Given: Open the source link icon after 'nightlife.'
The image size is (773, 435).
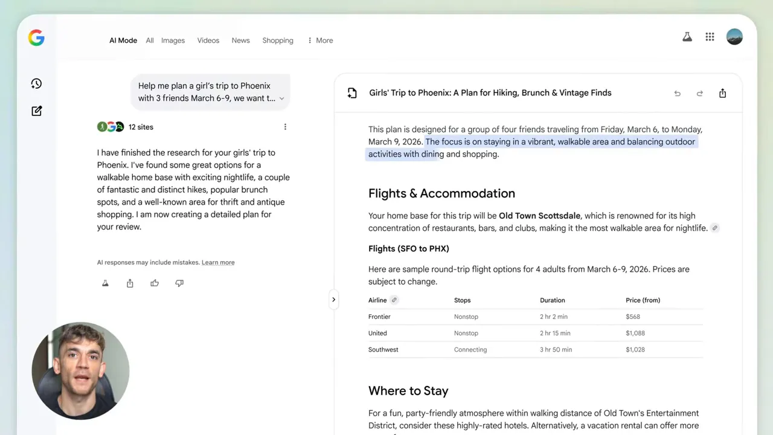Looking at the screenshot, I should [x=715, y=228].
